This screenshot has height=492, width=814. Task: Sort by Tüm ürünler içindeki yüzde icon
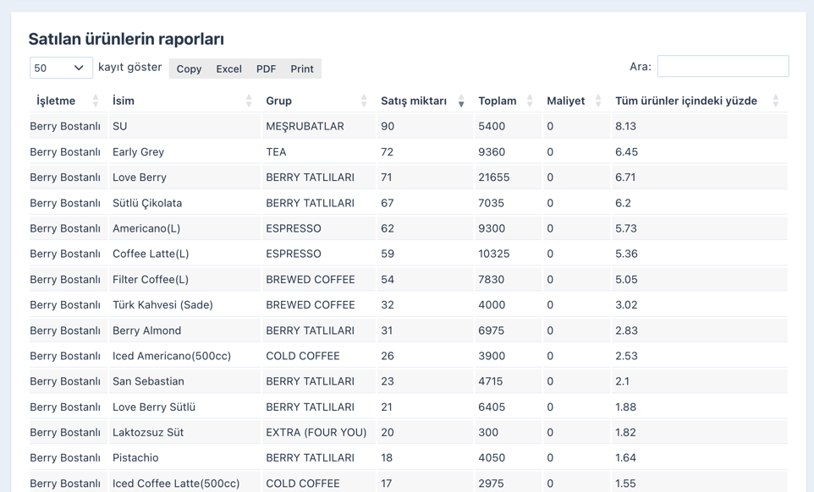click(x=776, y=101)
